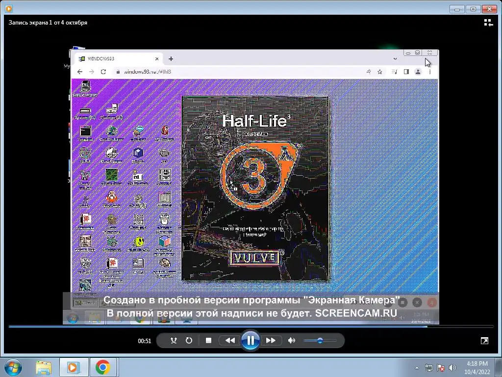The image size is (502, 377).
Task: Open the network tray icon
Action: (428, 368)
